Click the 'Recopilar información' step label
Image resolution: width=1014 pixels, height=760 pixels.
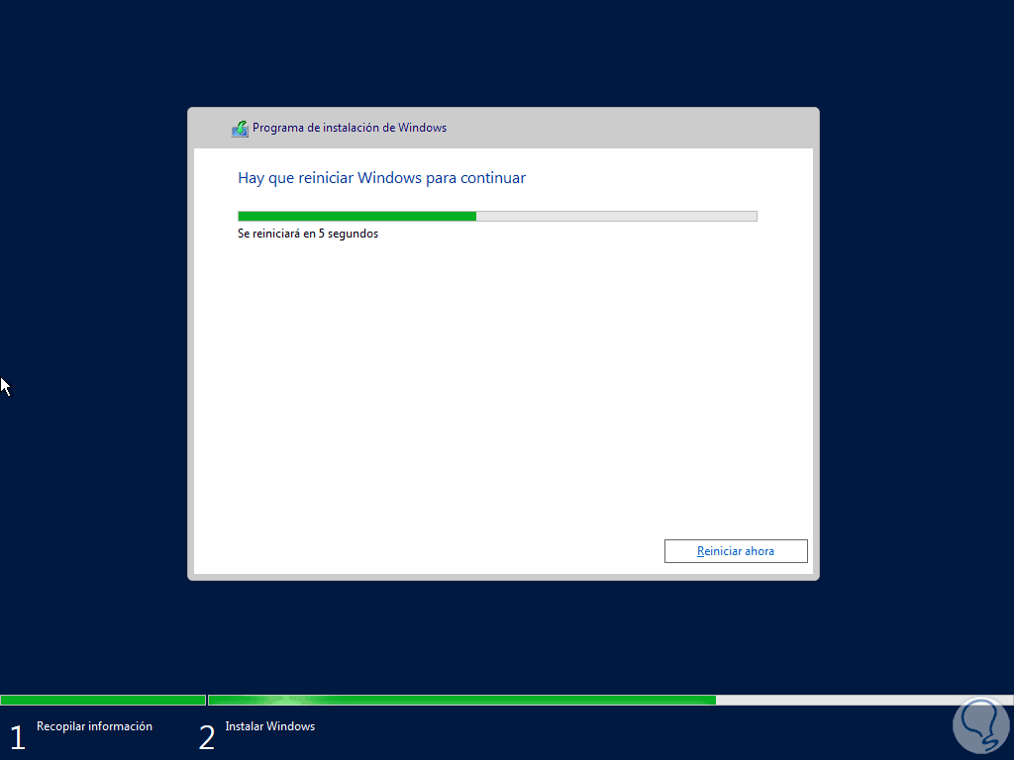[x=94, y=726]
